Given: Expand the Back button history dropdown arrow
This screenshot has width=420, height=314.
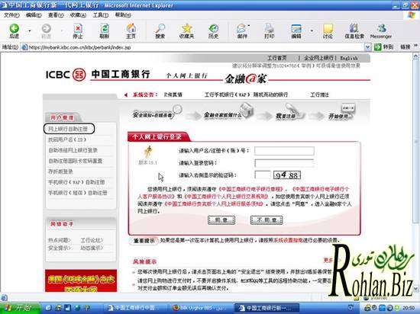Looking at the screenshot, I should point(30,31).
